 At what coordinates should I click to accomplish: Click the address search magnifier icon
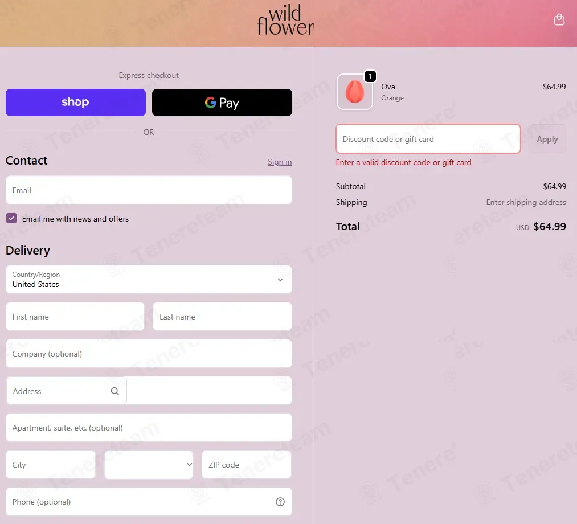click(x=115, y=391)
